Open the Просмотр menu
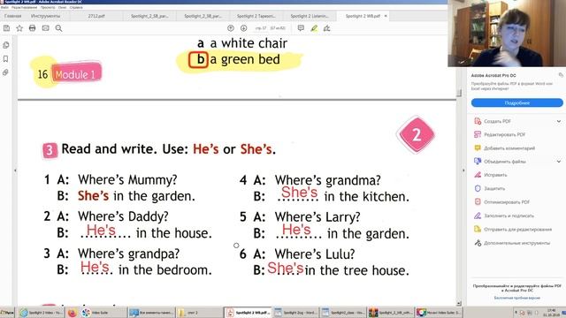Image resolution: width=566 pixels, height=318 pixels. [x=48, y=7]
